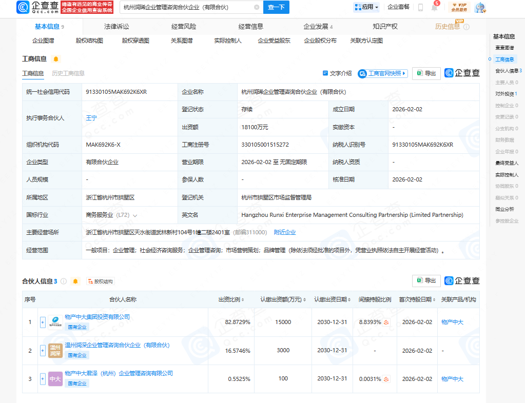Open the notification bell in top bar
Screen dimensions: 525x403
pyautogui.click(x=435, y=8)
